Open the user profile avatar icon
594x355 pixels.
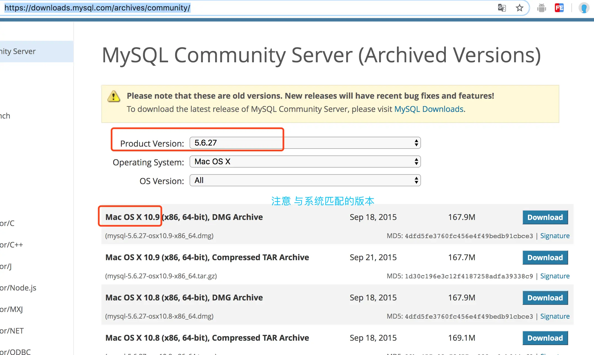click(x=584, y=8)
